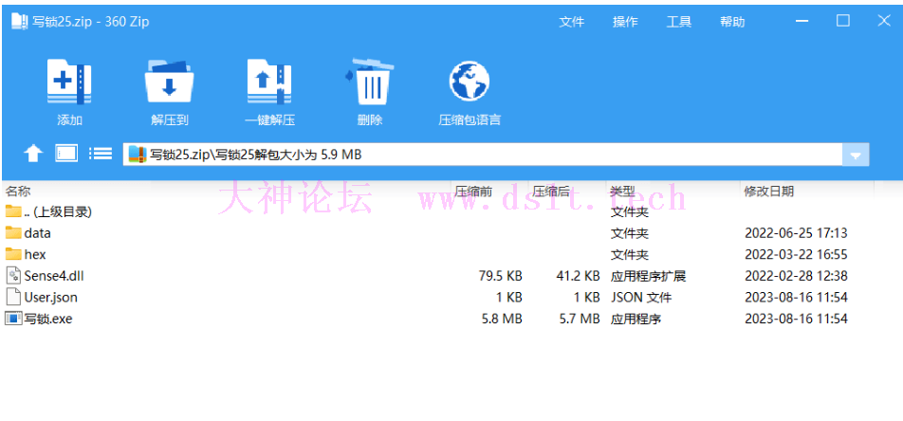Click the '2022-02-28 12:38' date cell
Image resolution: width=903 pixels, height=421 pixels.
click(797, 276)
